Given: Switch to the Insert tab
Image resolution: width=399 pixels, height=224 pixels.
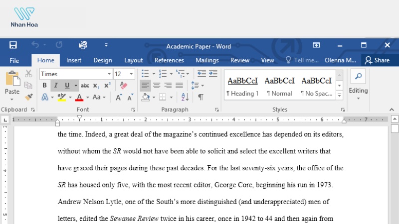Looking at the screenshot, I should (74, 60).
